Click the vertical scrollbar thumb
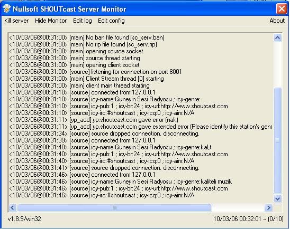Screen dimensions: 290x229 [x=277, y=141]
